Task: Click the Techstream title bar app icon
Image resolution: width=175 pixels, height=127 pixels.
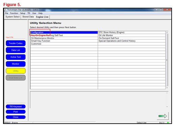Action: click(5, 10)
